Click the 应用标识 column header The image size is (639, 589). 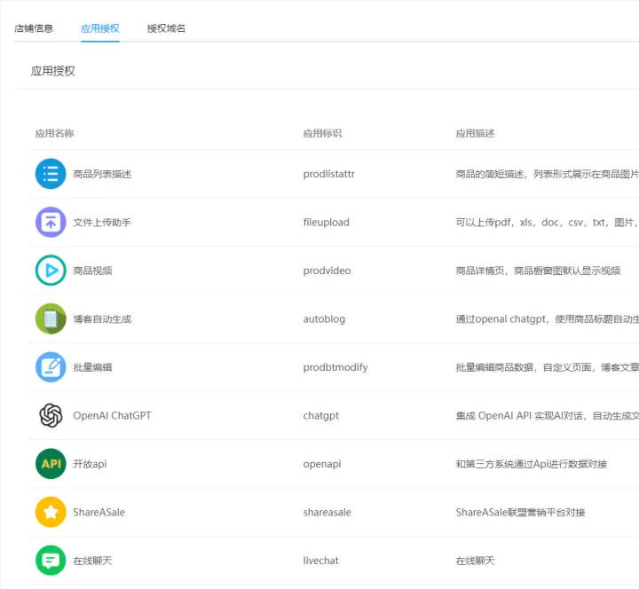click(x=322, y=133)
